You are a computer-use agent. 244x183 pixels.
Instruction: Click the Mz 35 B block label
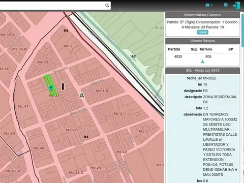pos(19,49)
